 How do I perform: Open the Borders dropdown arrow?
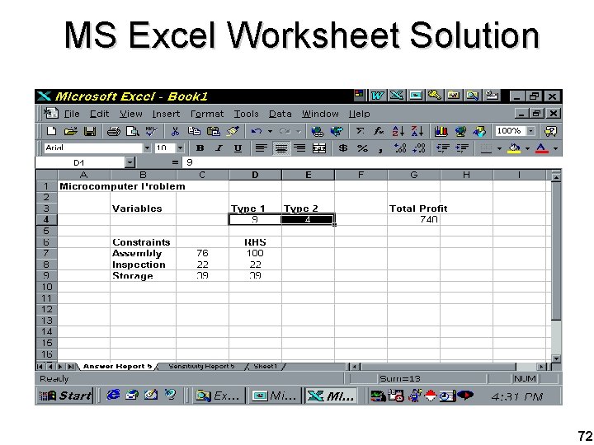coord(499,148)
